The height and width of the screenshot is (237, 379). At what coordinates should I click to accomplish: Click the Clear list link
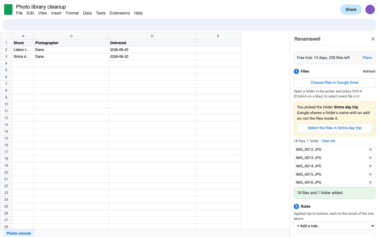328,141
